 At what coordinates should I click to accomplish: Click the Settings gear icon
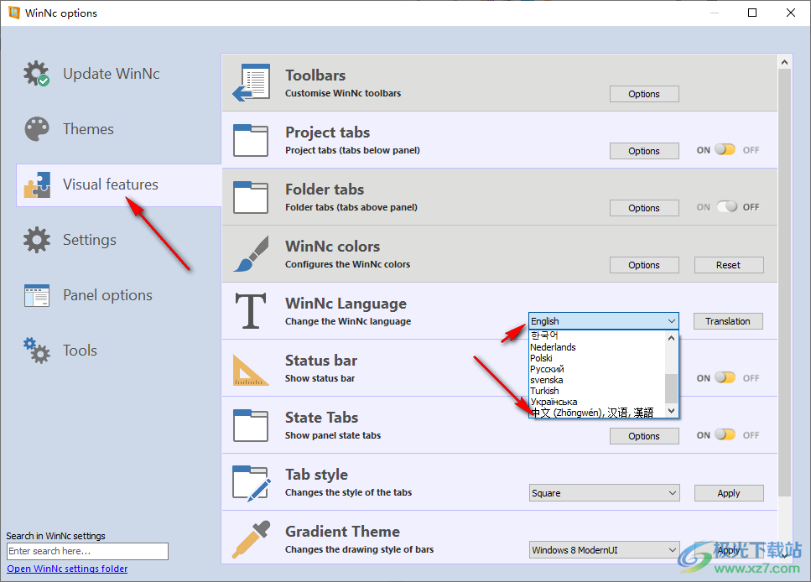(37, 240)
